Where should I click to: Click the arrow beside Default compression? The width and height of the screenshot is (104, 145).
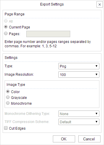click(x=96, y=122)
